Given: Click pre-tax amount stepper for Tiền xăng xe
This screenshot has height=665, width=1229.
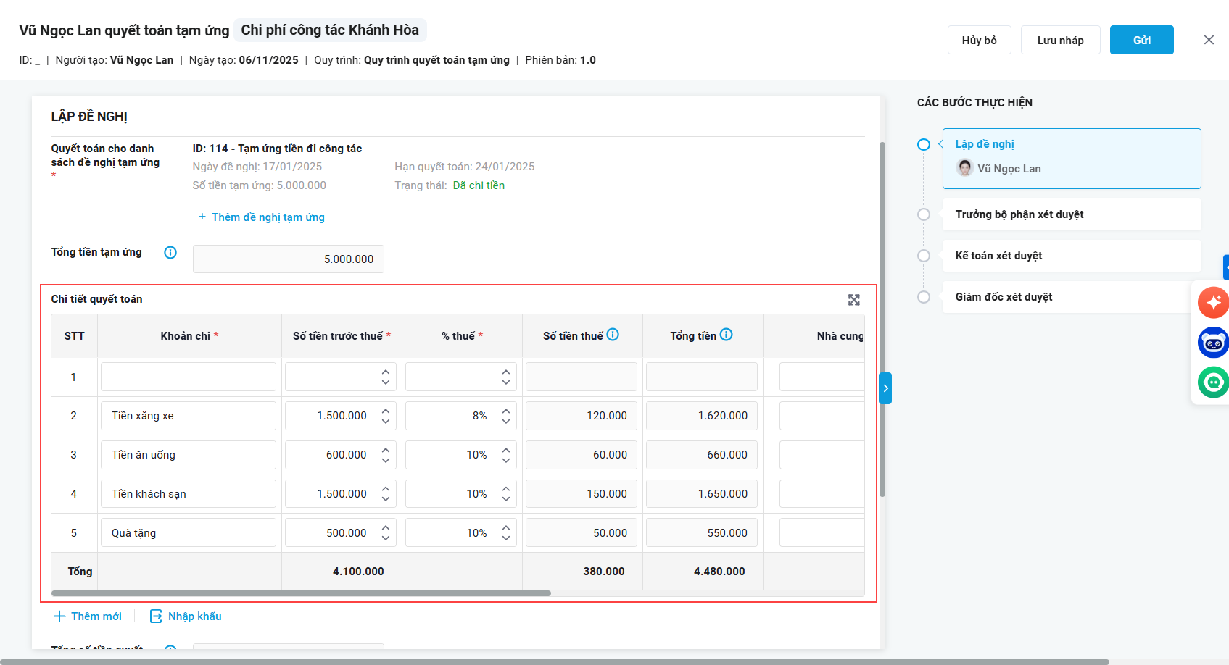Looking at the screenshot, I should [386, 416].
